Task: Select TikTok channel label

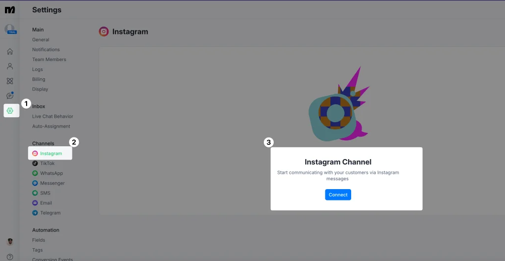Action: point(47,163)
